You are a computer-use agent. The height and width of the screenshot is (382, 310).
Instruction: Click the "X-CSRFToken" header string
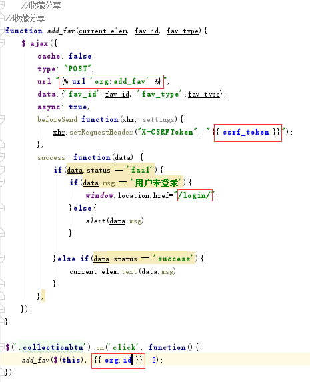[x=167, y=132]
